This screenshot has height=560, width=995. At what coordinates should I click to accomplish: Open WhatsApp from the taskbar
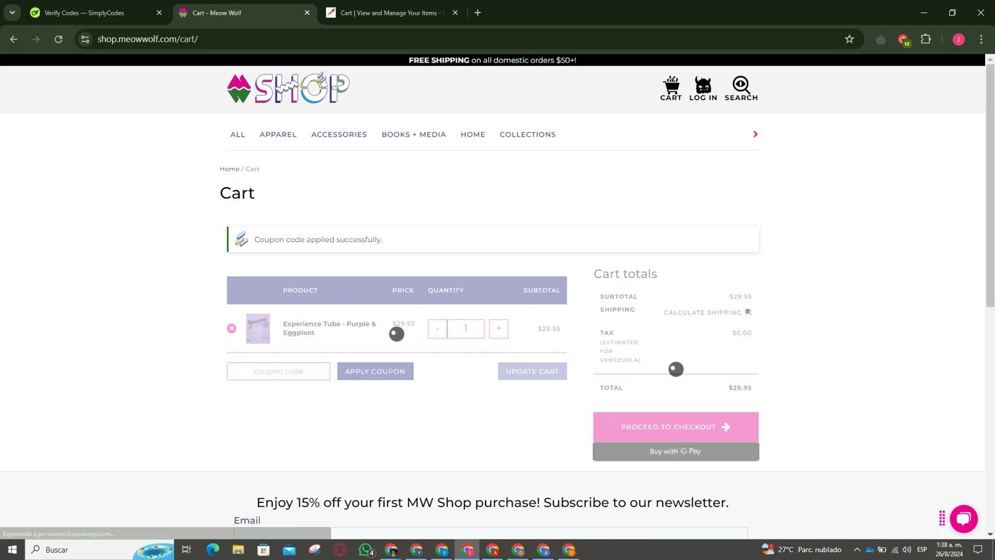365,549
